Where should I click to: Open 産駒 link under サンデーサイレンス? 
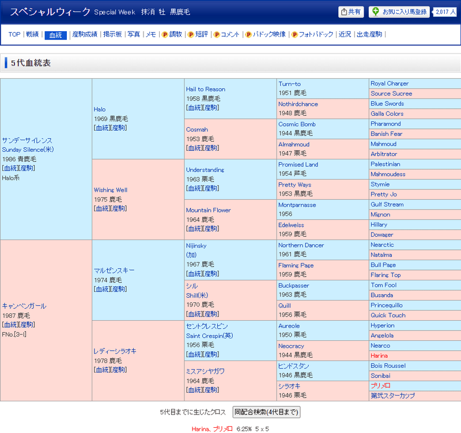tap(26, 168)
